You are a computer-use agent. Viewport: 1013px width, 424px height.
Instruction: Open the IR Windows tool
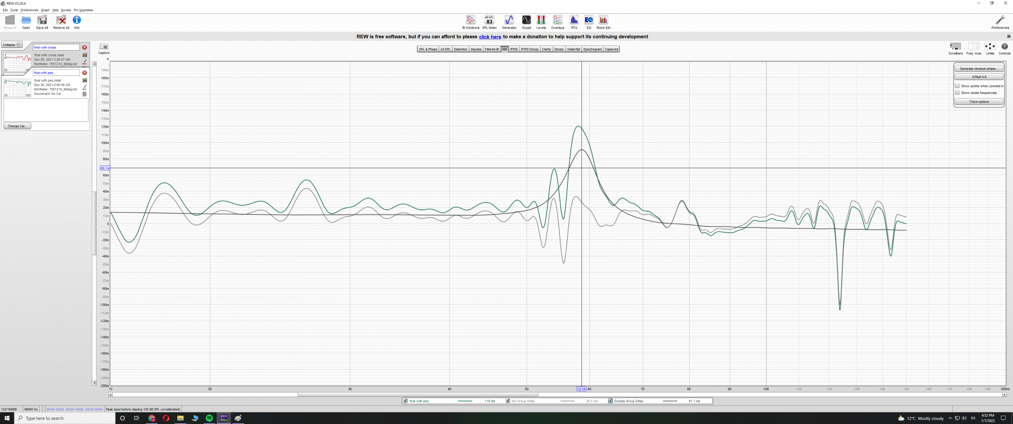pos(471,21)
